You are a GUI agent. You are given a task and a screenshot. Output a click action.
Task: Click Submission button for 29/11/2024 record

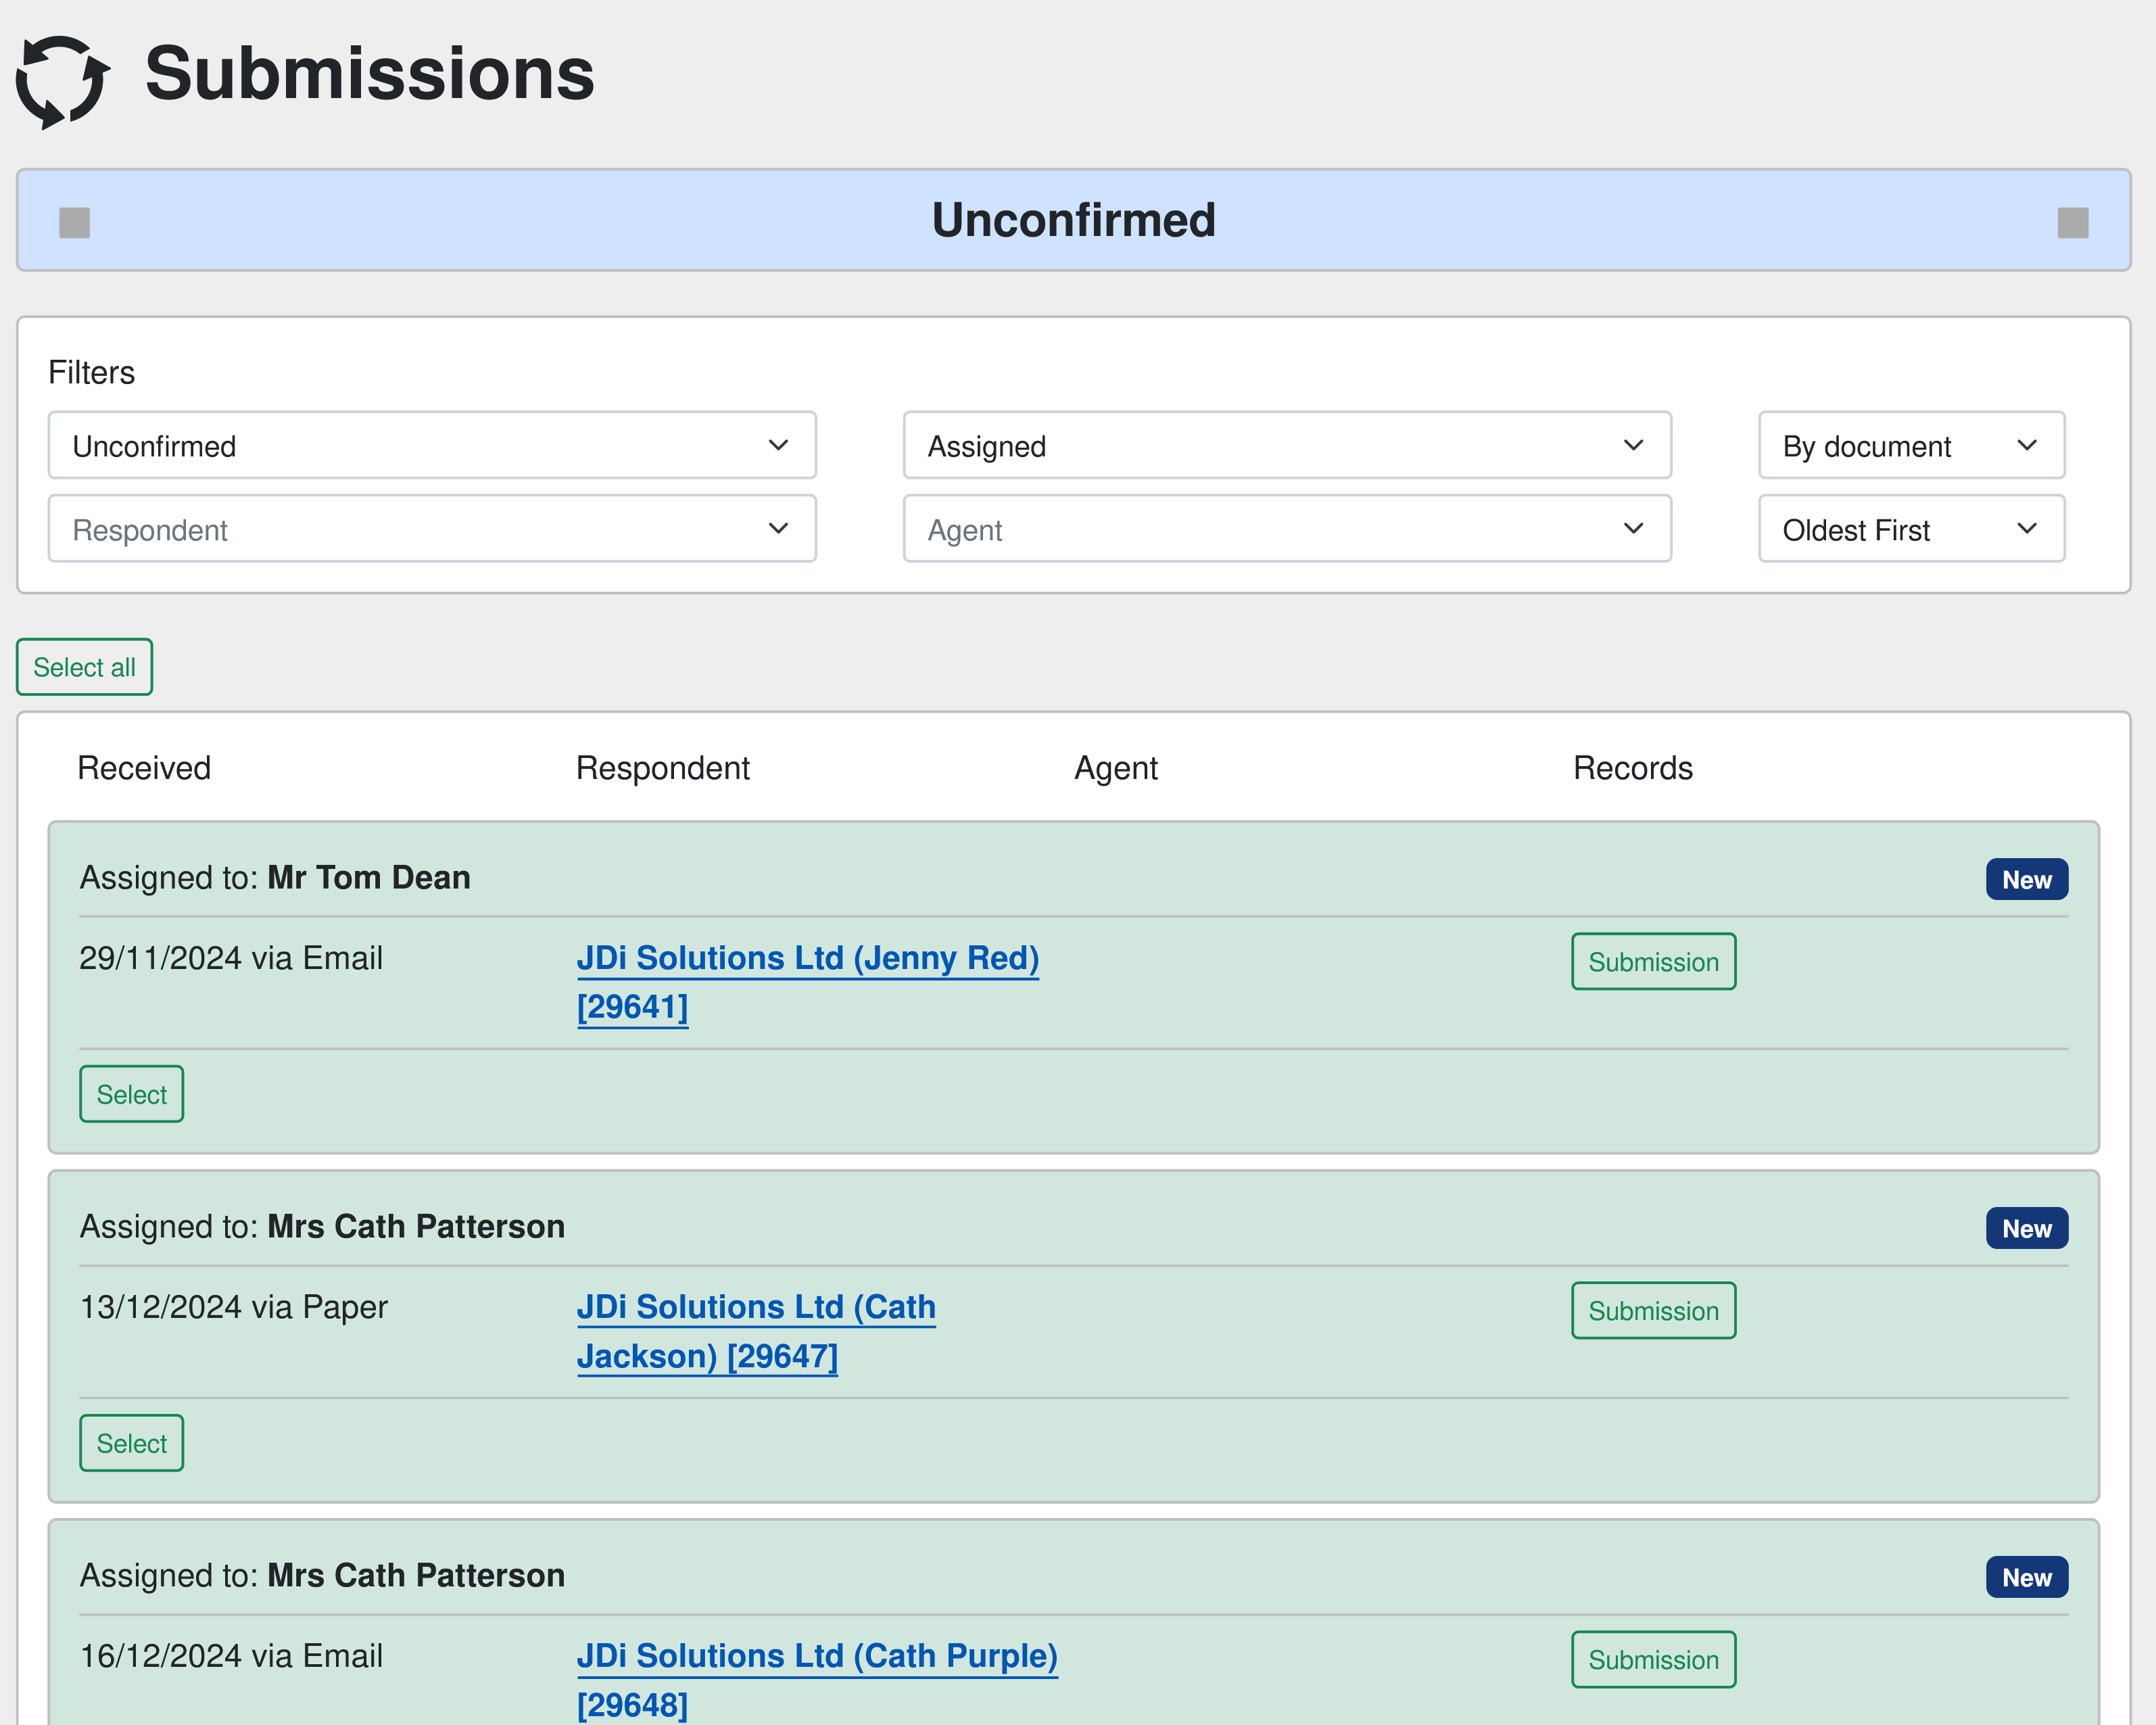coord(1653,962)
